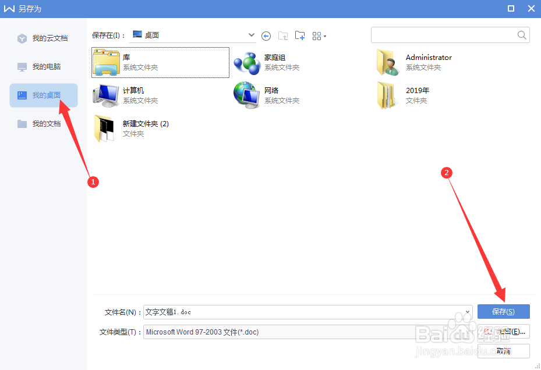The height and width of the screenshot is (370, 541).
Task: Expand the 文件名(N) history dropdown arrow
Action: 469,312
